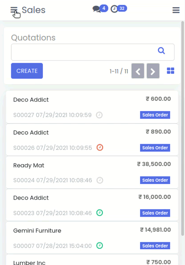This screenshot has height=265, width=185.
Task: Open the Sales app menu hamburger icon
Action: coord(14,10)
